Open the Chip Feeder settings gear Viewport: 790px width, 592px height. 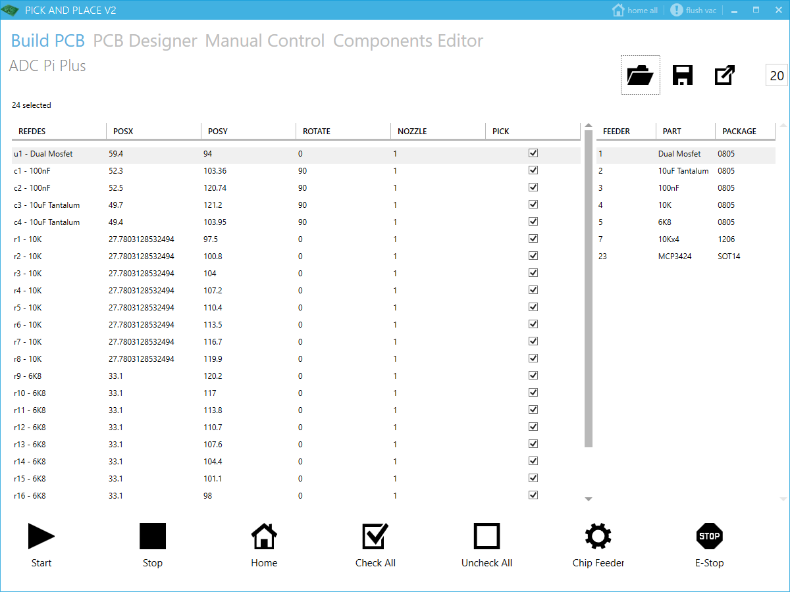click(x=598, y=536)
